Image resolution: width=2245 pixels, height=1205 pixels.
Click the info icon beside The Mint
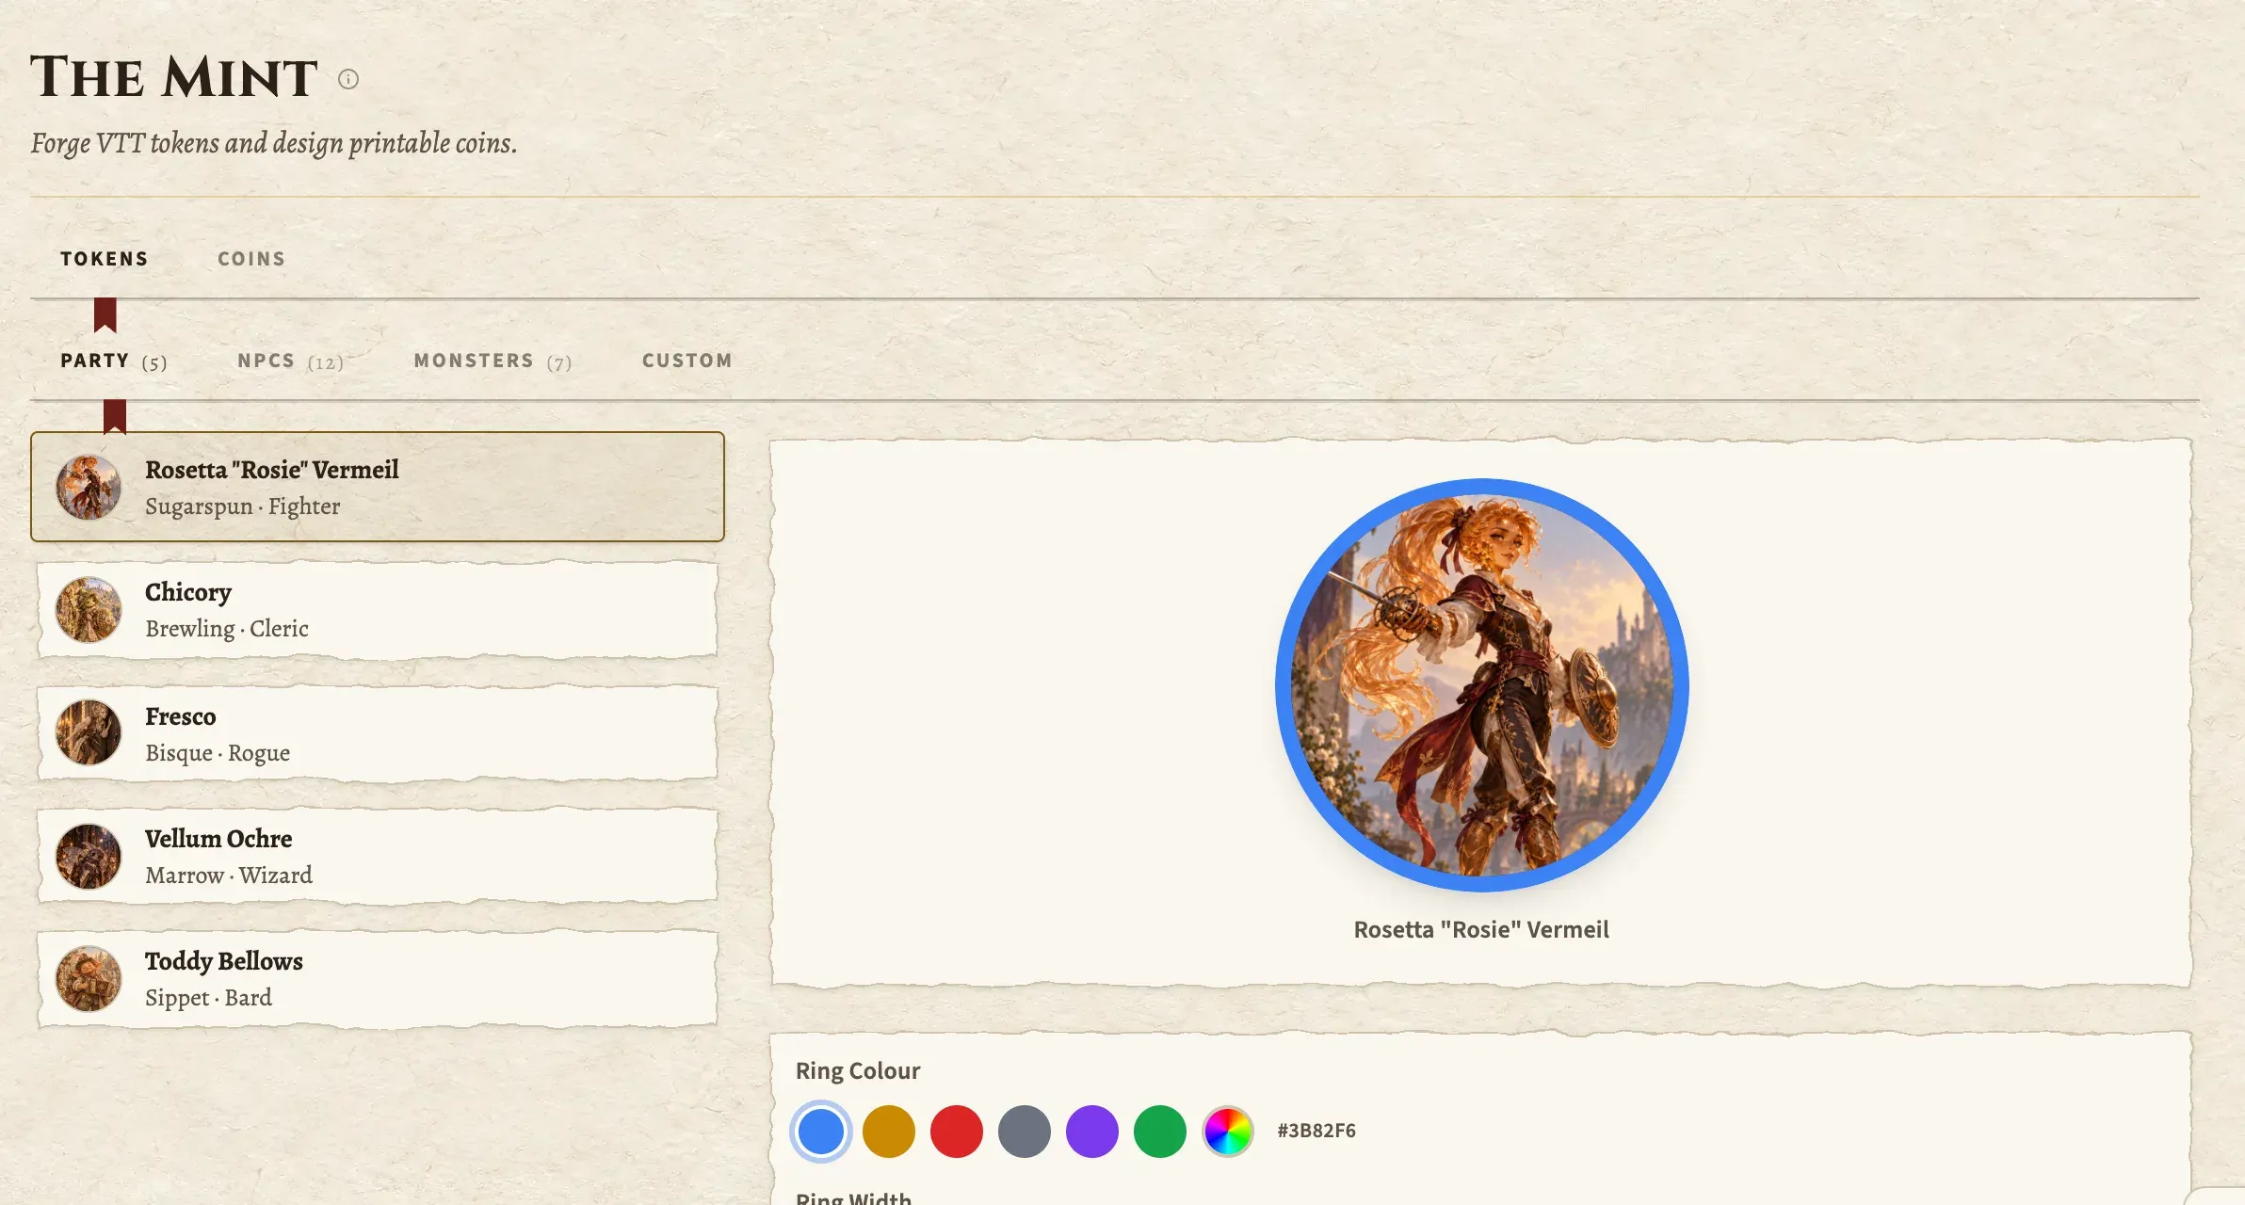pos(348,79)
